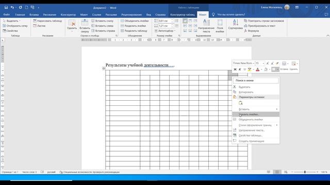Open the Файл tab

coord(7,15)
